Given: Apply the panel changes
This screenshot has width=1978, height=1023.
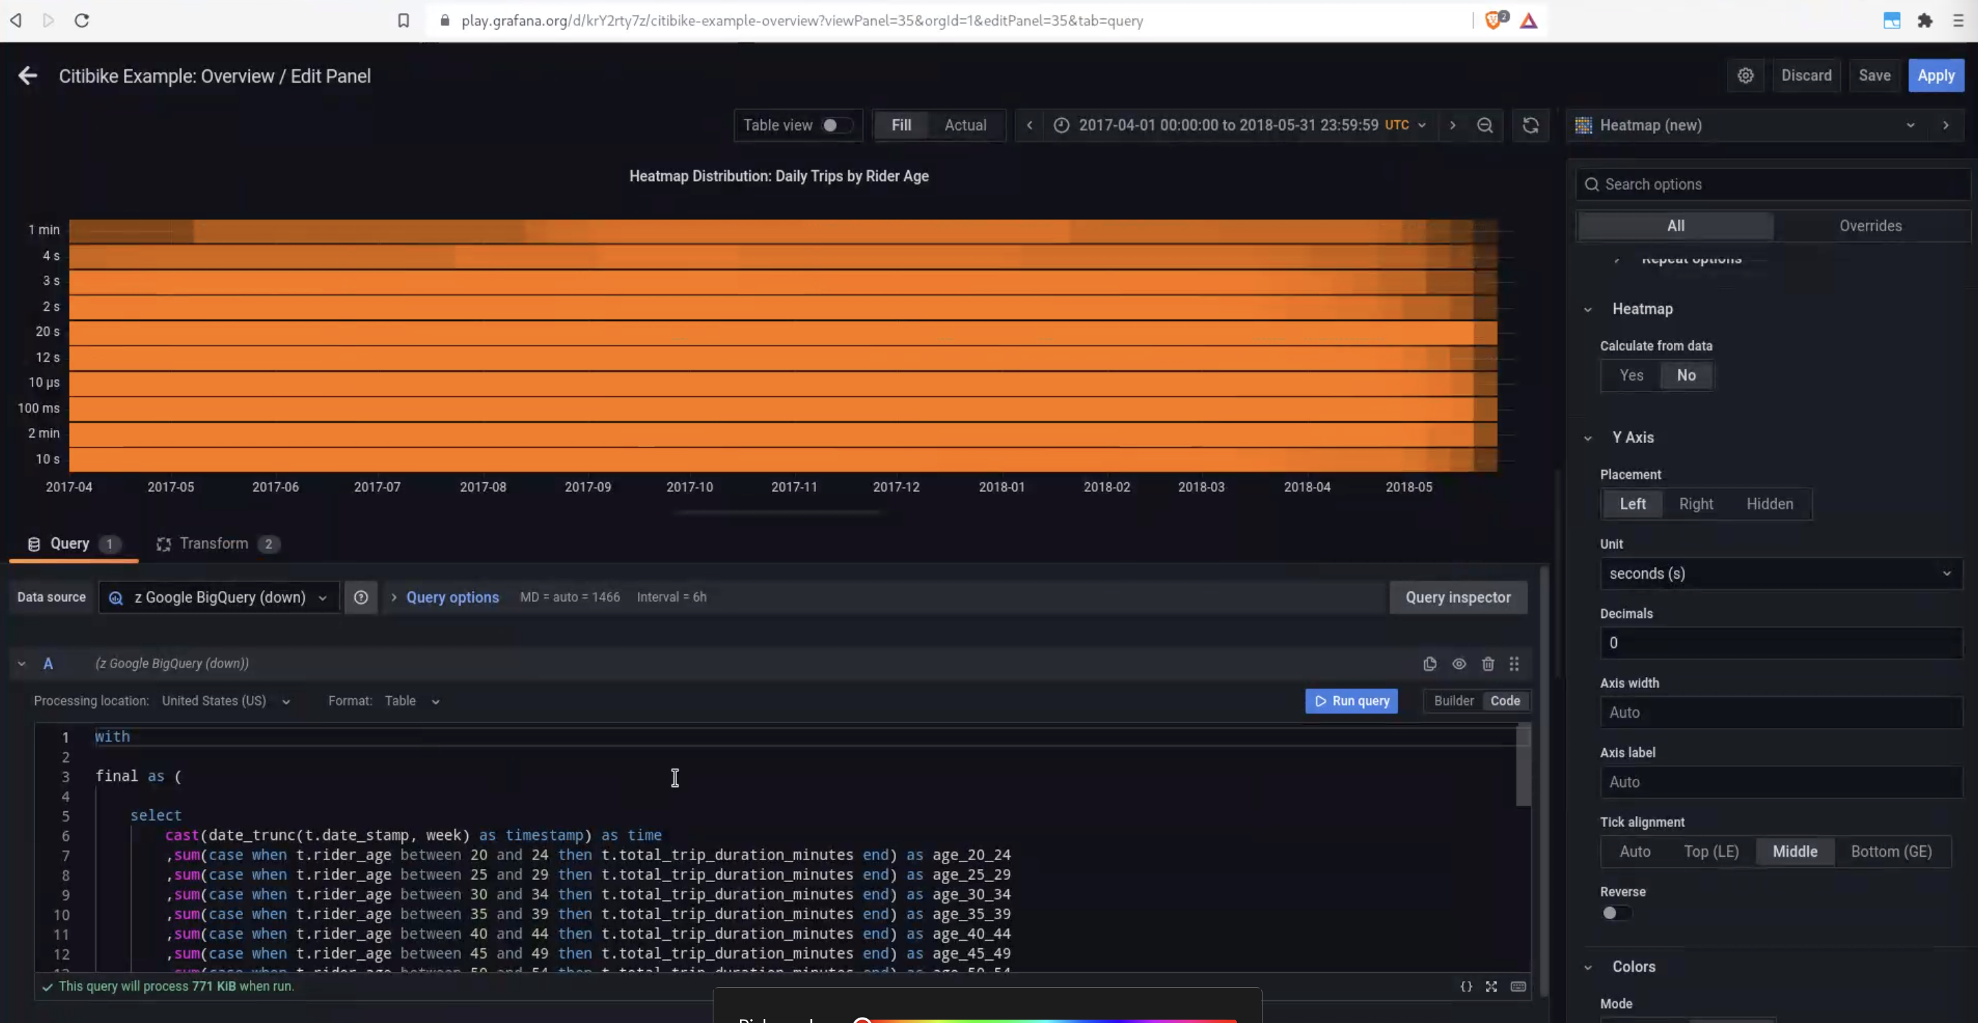Looking at the screenshot, I should [1937, 75].
